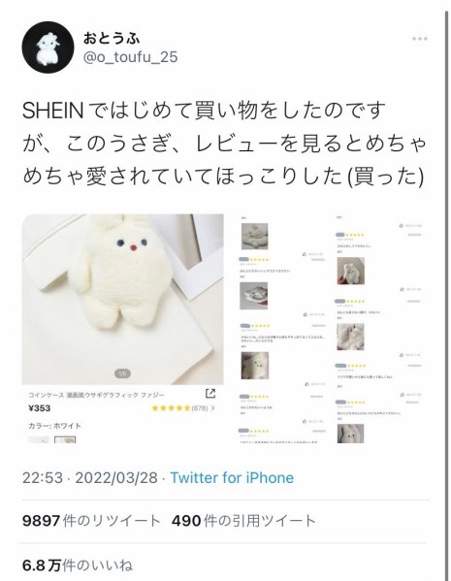View 6.8万件のいいね list
This screenshot has height=581, width=451.
click(x=78, y=565)
